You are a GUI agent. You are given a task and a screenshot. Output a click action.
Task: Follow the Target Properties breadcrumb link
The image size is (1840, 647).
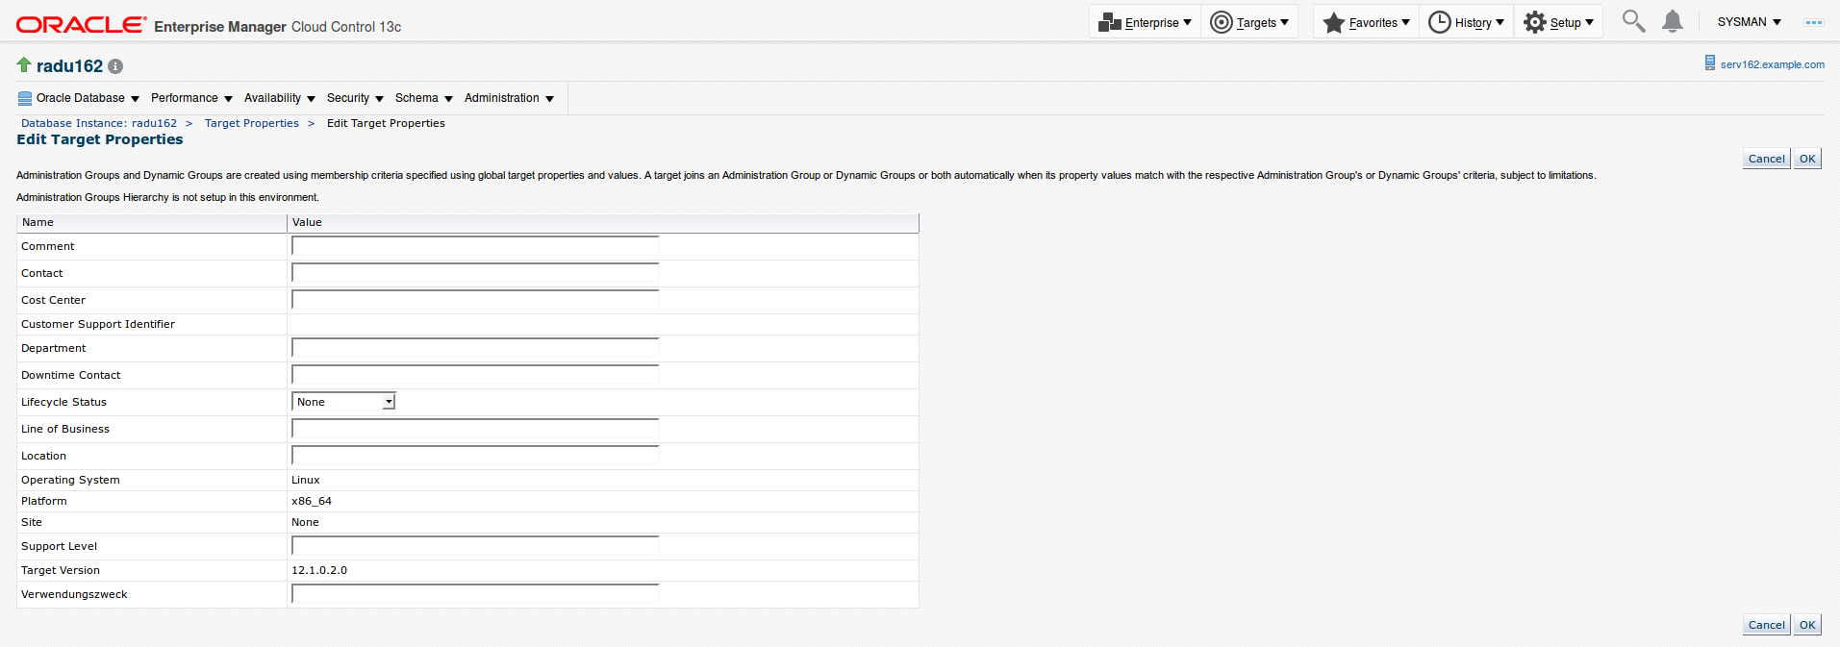click(251, 123)
